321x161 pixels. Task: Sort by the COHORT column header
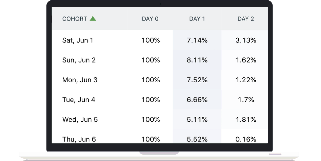(75, 19)
